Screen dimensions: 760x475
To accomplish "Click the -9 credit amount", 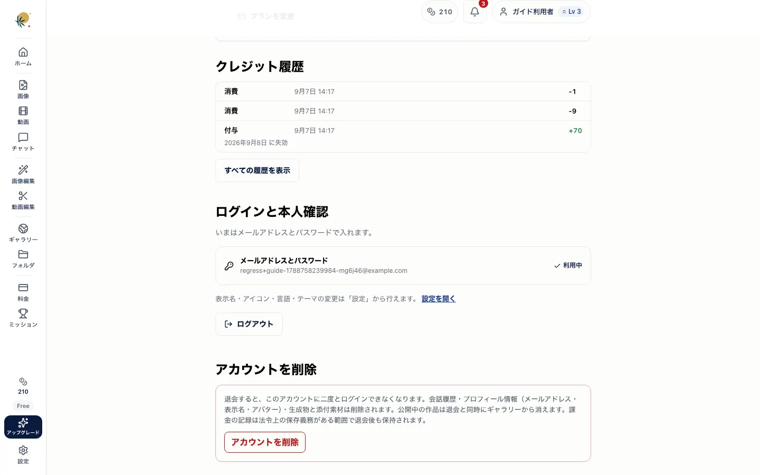I will tap(573, 111).
